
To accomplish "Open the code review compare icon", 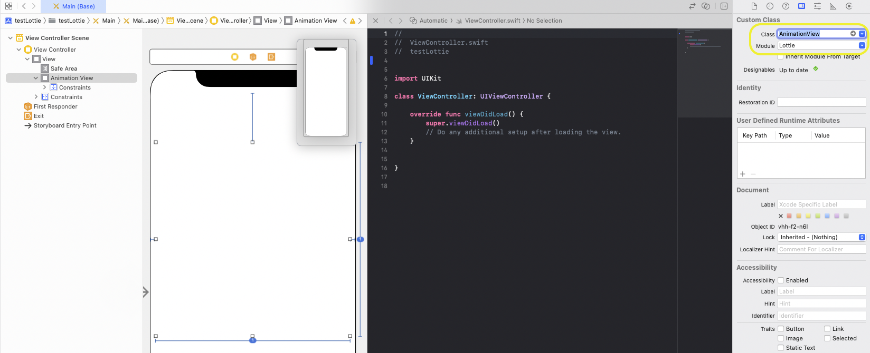I will tap(706, 6).
